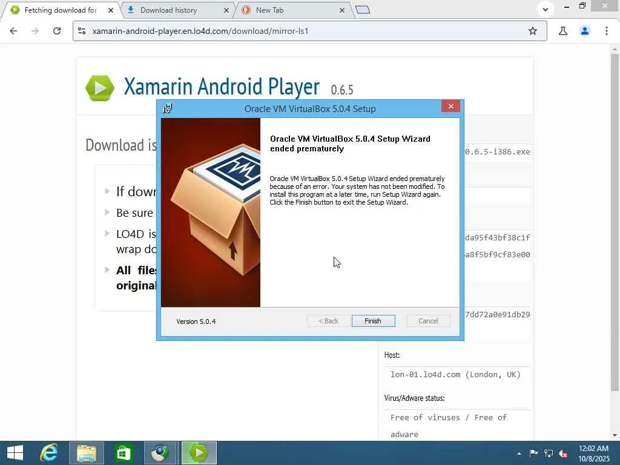Switch to the Download history tab
Screen dimensions: 620x465
click(x=168, y=10)
